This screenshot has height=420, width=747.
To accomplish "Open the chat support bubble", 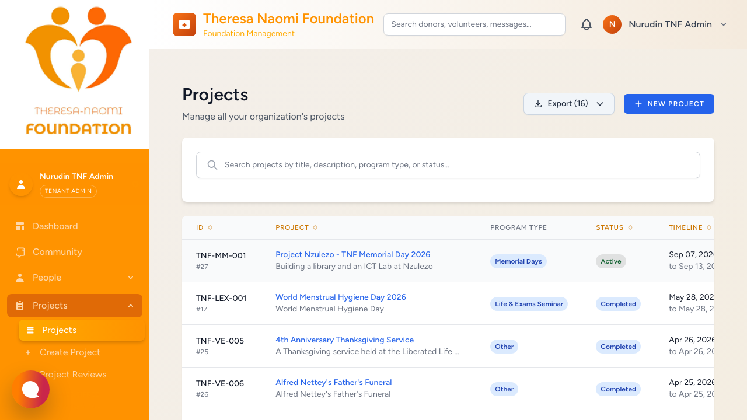I will 31,389.
